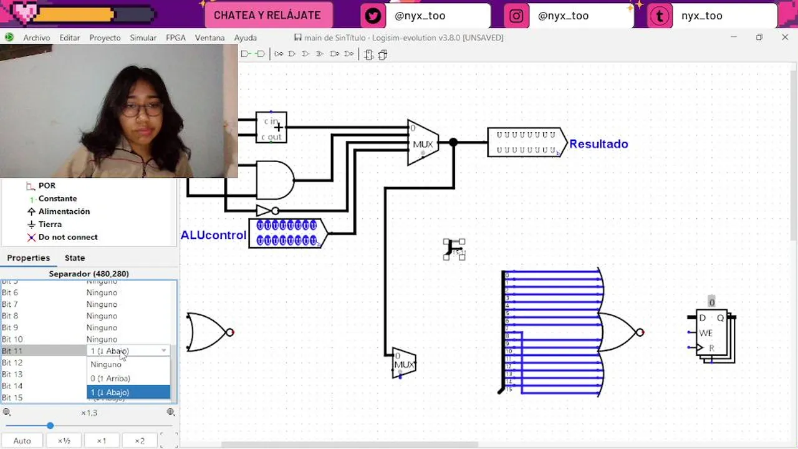Viewport: 798px width, 449px height.
Task: Select the Tierra item in component tree
Action: tap(50, 224)
